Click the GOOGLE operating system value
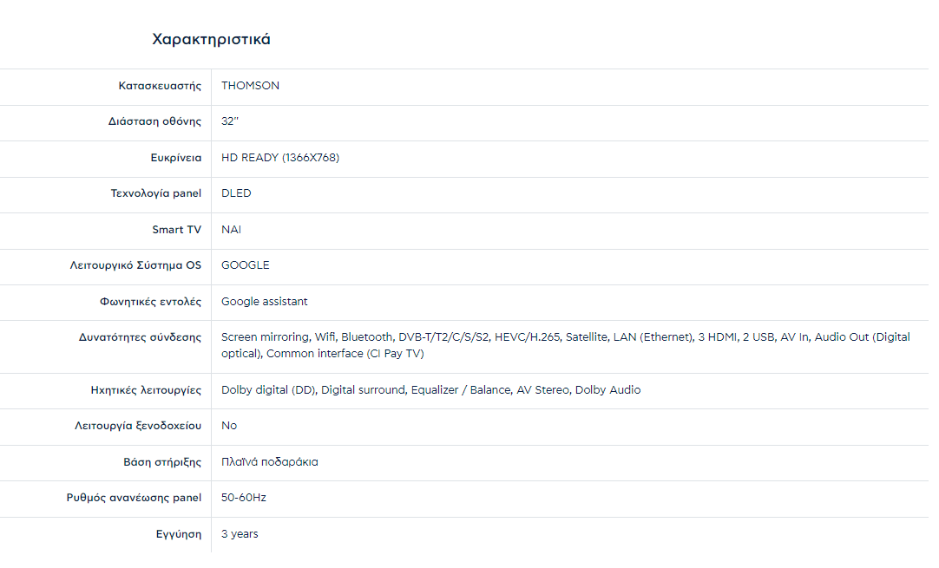Image resolution: width=939 pixels, height=568 pixels. click(x=245, y=265)
